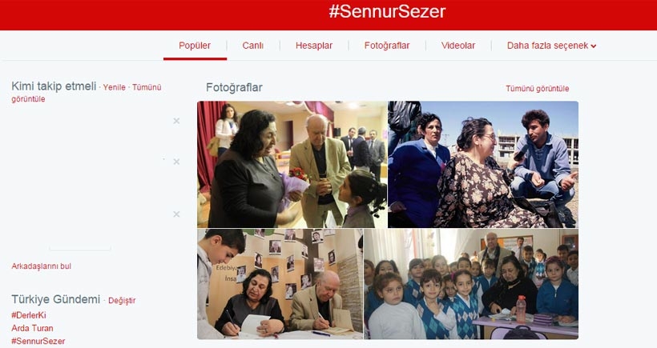Open the outdoor interview photo with microphone

coord(483,164)
